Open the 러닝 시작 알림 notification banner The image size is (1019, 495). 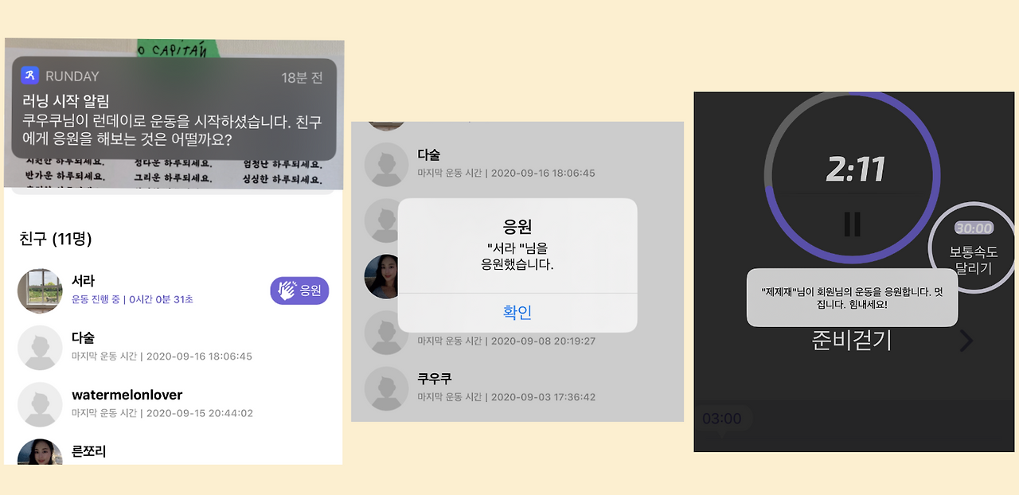pos(174,109)
